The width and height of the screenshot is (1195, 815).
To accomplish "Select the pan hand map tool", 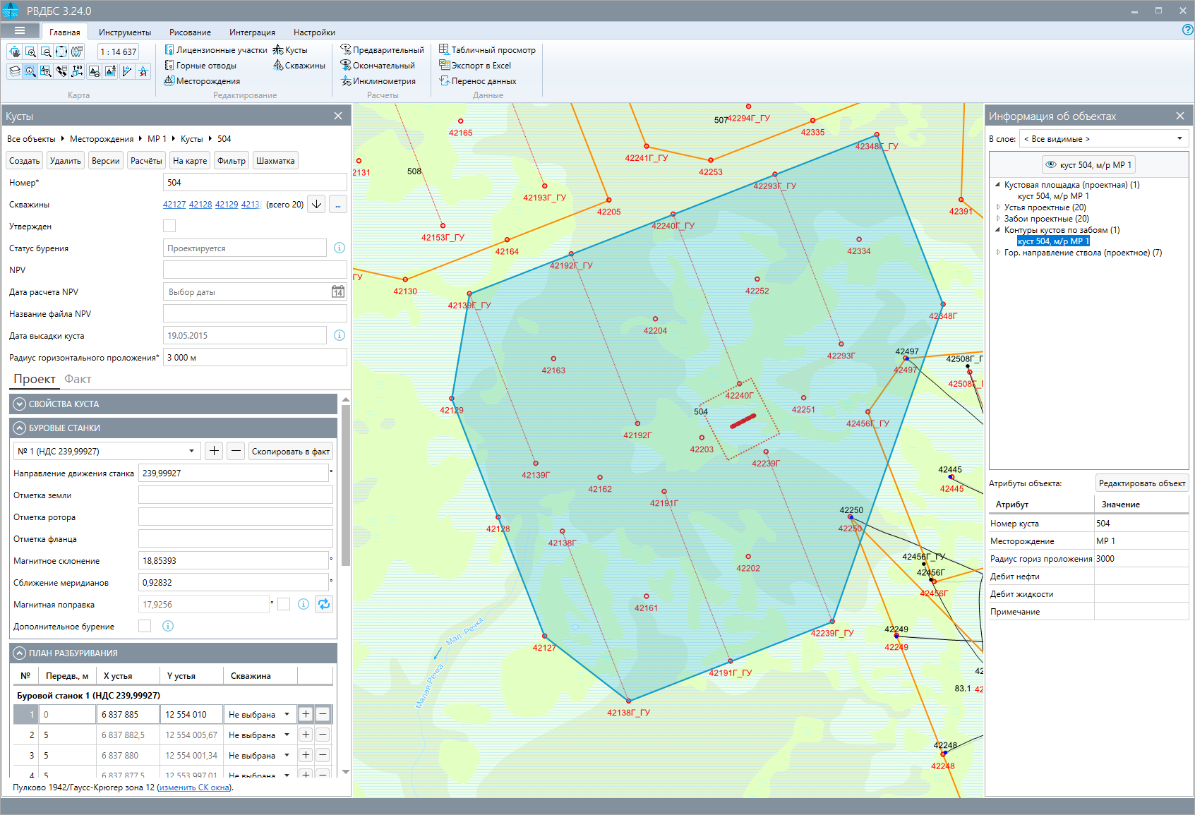I will [x=15, y=52].
